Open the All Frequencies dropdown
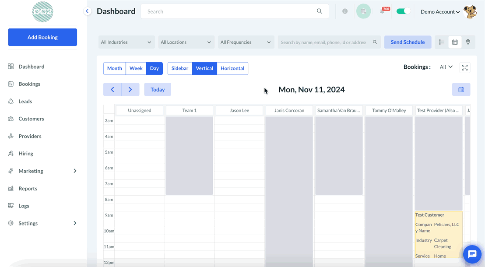The width and height of the screenshot is (485, 267). [246, 42]
